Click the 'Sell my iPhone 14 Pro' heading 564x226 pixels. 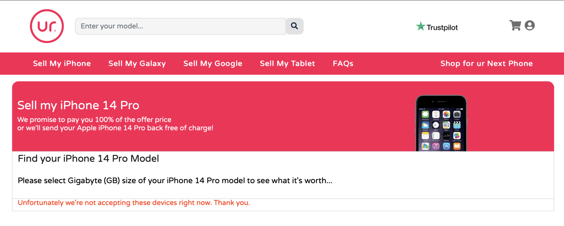[78, 105]
